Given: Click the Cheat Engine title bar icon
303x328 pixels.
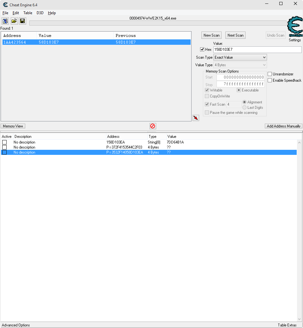Looking at the screenshot, I should 5,5.
